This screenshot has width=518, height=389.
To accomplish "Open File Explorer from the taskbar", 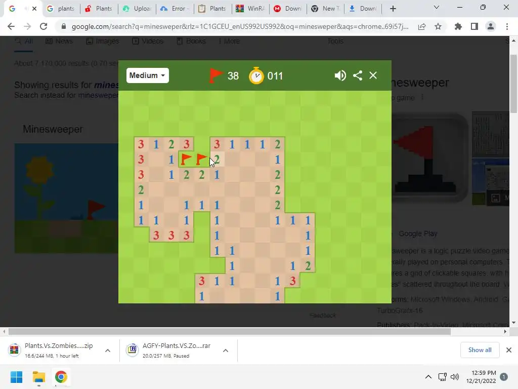I will click(38, 377).
